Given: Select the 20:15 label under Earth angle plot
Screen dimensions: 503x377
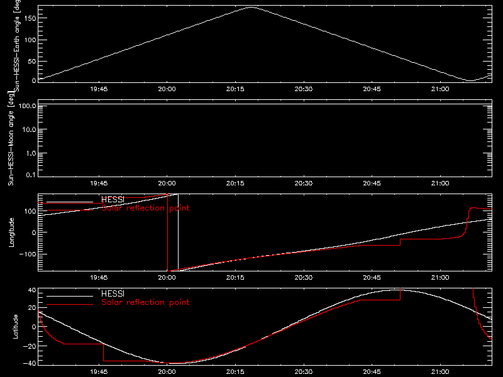Looking at the screenshot, I should tap(235, 89).
